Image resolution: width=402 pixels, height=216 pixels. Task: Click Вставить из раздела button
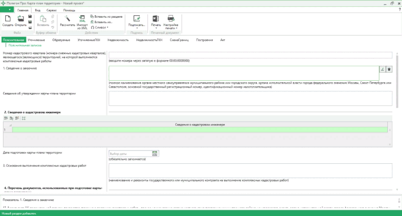pos(106,17)
